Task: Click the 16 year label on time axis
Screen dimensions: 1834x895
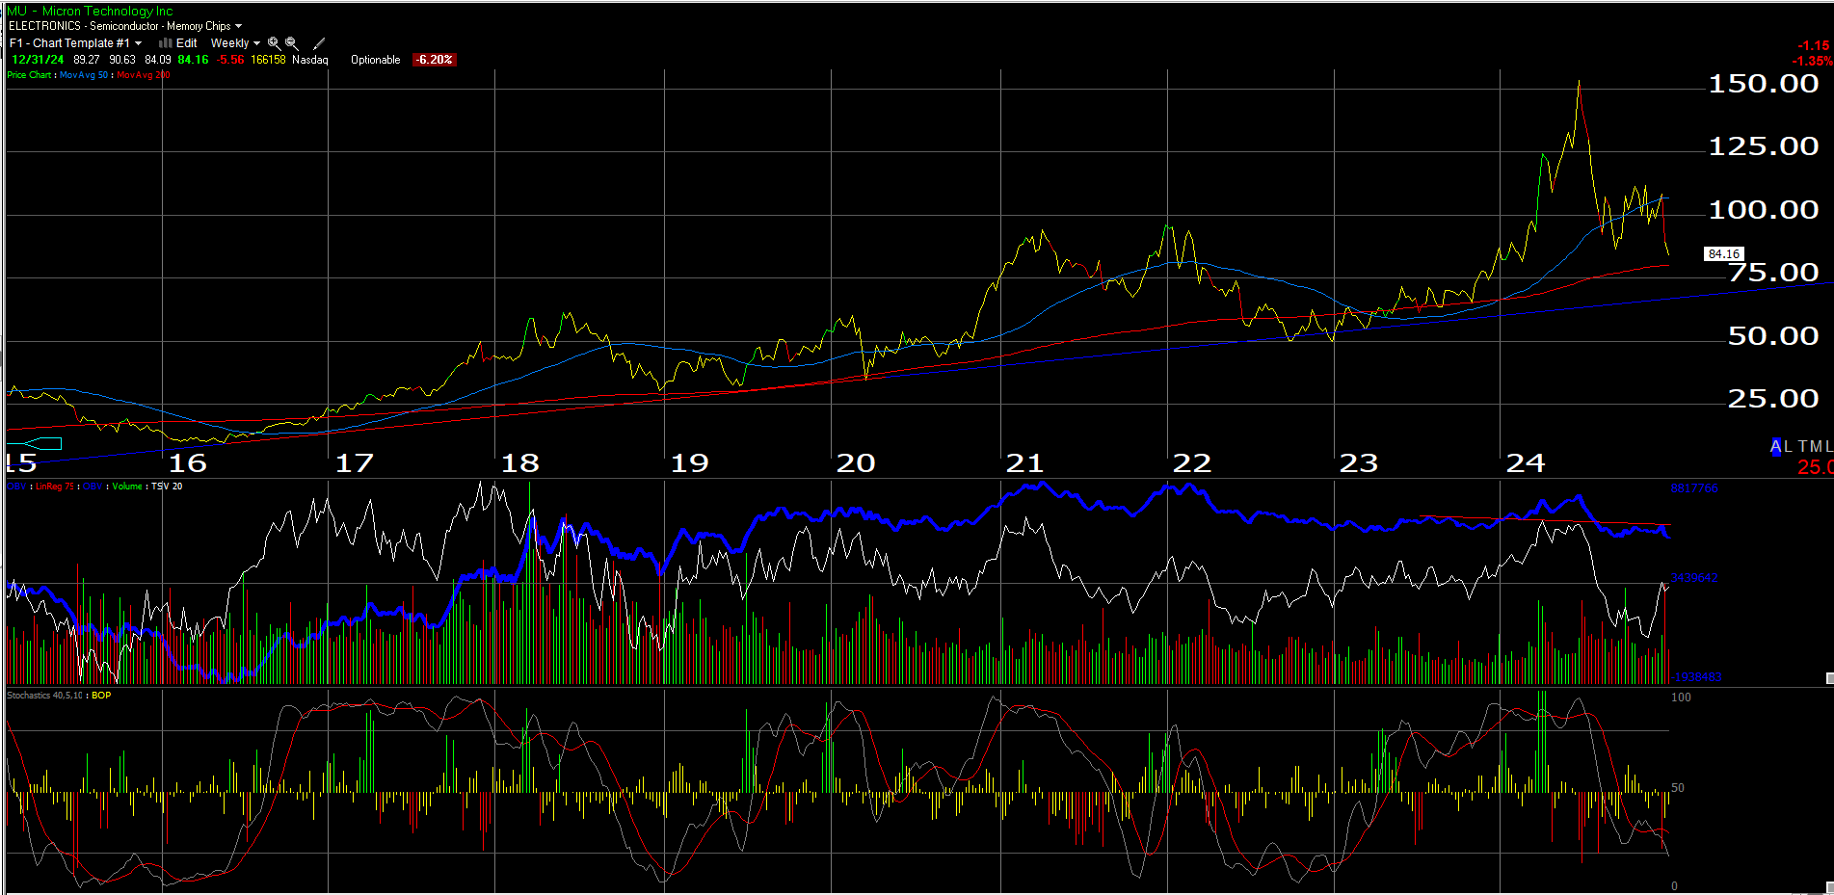Action: click(188, 463)
